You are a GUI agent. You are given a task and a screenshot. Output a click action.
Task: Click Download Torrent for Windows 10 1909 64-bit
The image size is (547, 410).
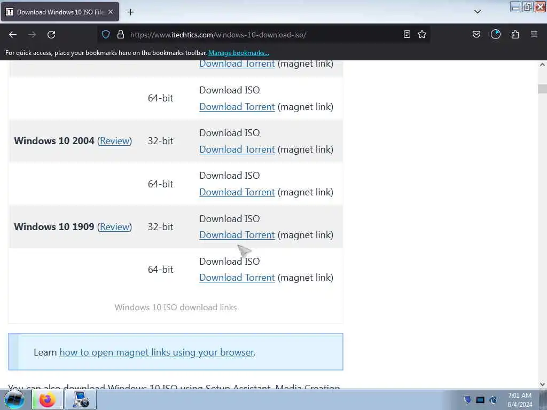click(237, 278)
